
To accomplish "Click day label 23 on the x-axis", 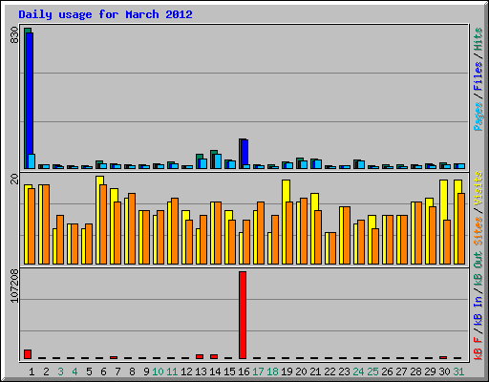I will pos(344,371).
